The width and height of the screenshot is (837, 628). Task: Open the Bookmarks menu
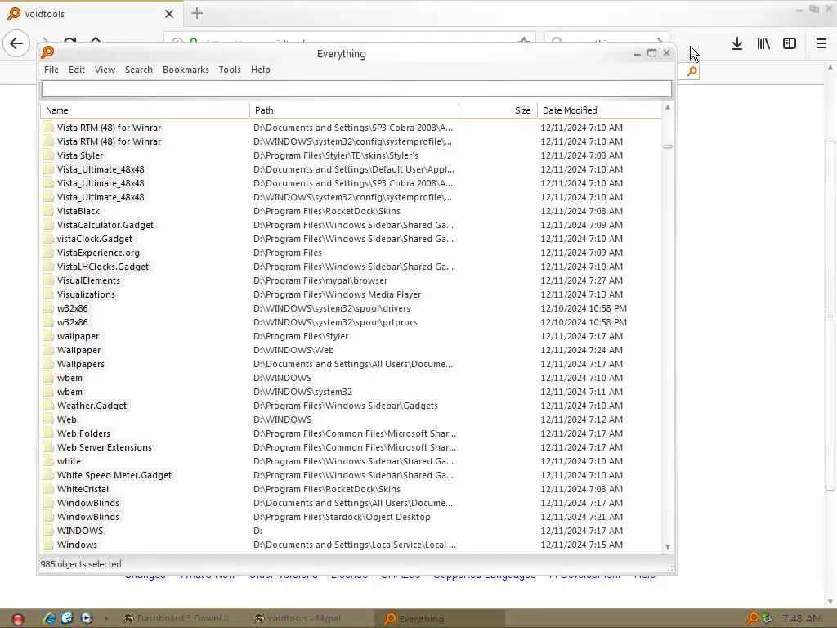tap(186, 70)
